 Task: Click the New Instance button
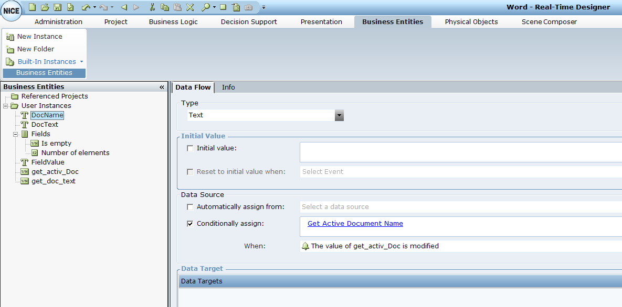[39, 37]
